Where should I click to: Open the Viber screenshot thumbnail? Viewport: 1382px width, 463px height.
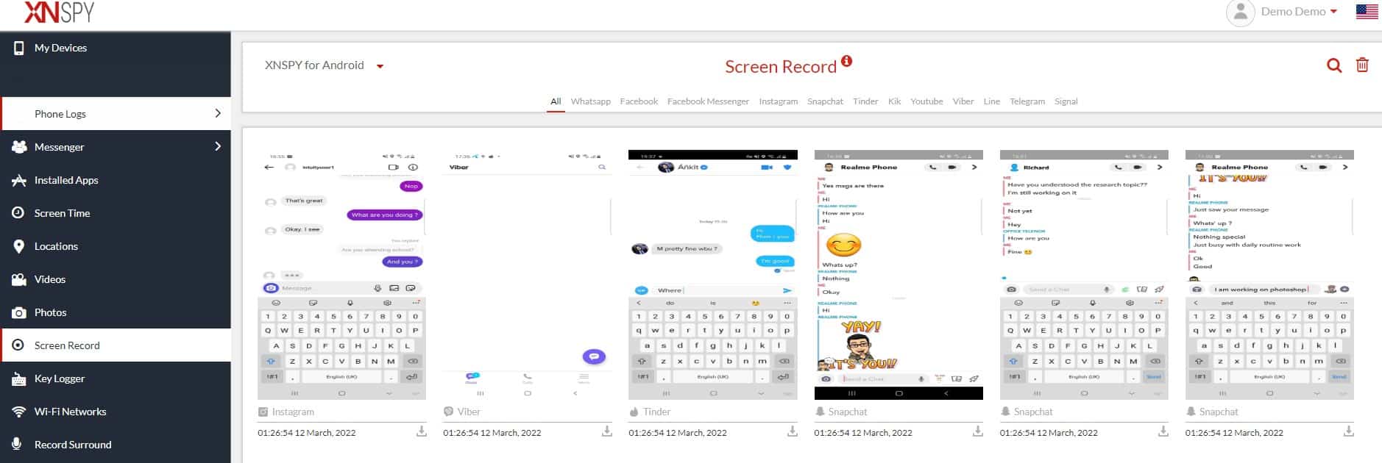(x=528, y=275)
